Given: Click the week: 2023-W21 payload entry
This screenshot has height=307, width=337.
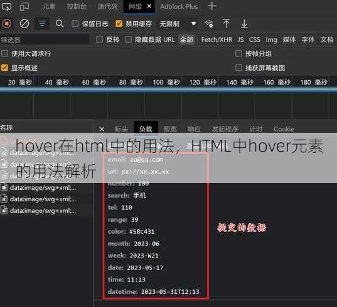Looking at the screenshot, I should pos(133,256).
